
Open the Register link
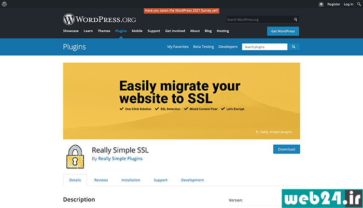[x=333, y=4]
